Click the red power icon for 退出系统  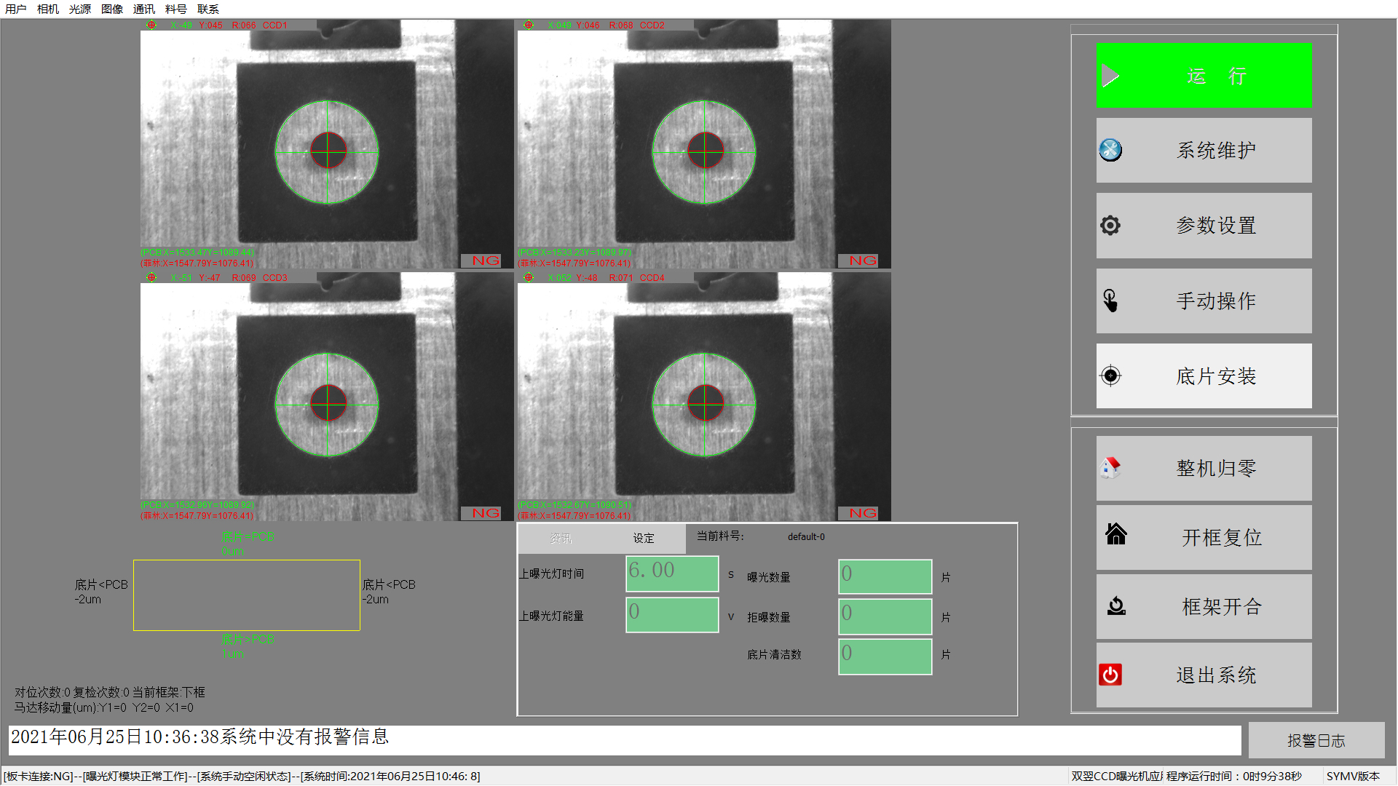click(x=1110, y=675)
